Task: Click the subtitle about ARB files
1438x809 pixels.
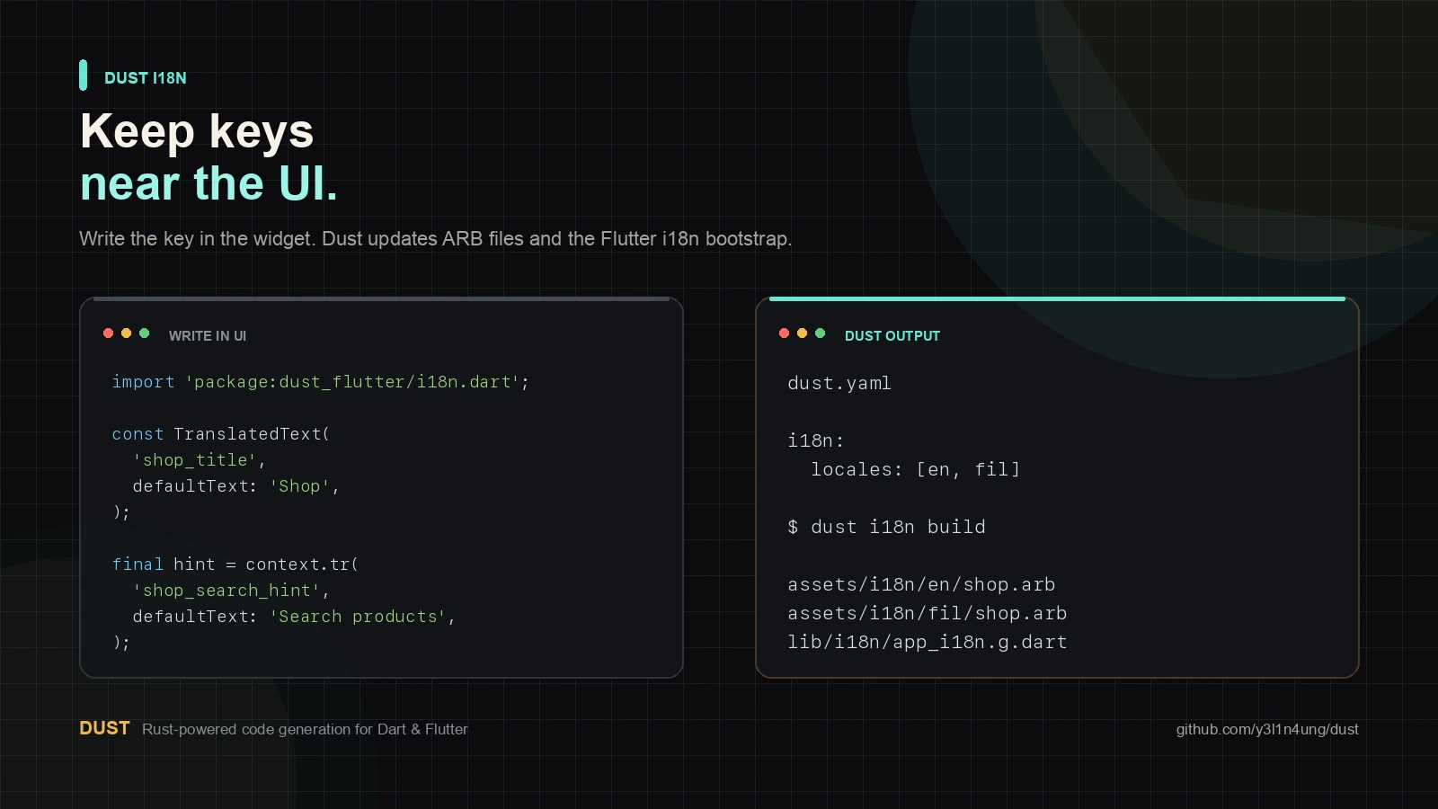Action: coord(436,239)
